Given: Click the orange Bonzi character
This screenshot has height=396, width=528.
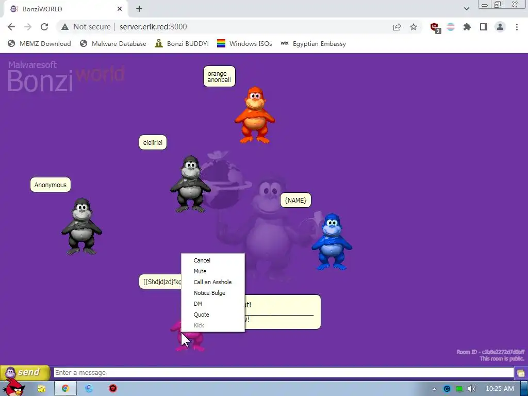Looking at the screenshot, I should 255,115.
